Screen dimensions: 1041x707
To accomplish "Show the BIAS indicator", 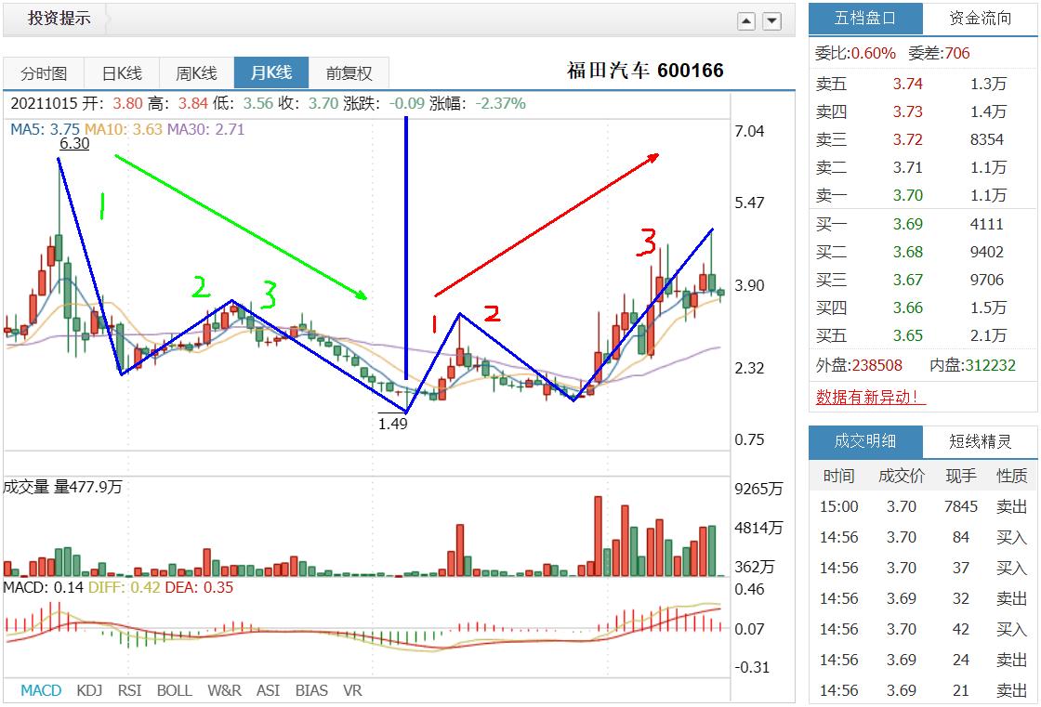I will 311,690.
